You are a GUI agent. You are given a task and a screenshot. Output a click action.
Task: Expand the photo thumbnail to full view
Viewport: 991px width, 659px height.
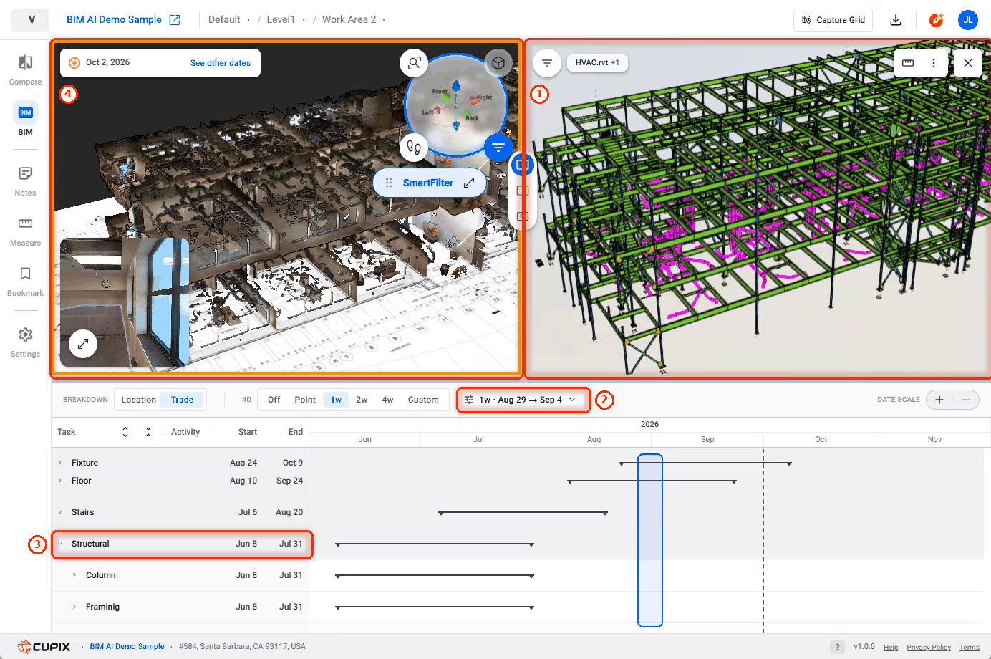coord(83,344)
